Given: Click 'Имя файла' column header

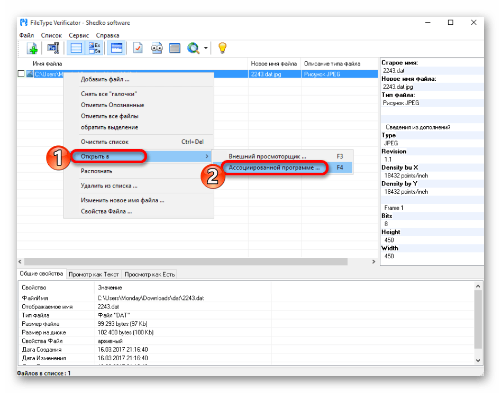Looking at the screenshot, I should point(48,64).
